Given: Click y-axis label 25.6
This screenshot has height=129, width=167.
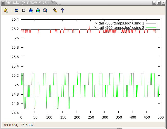Looking at the screenshot, I should 15,57.
